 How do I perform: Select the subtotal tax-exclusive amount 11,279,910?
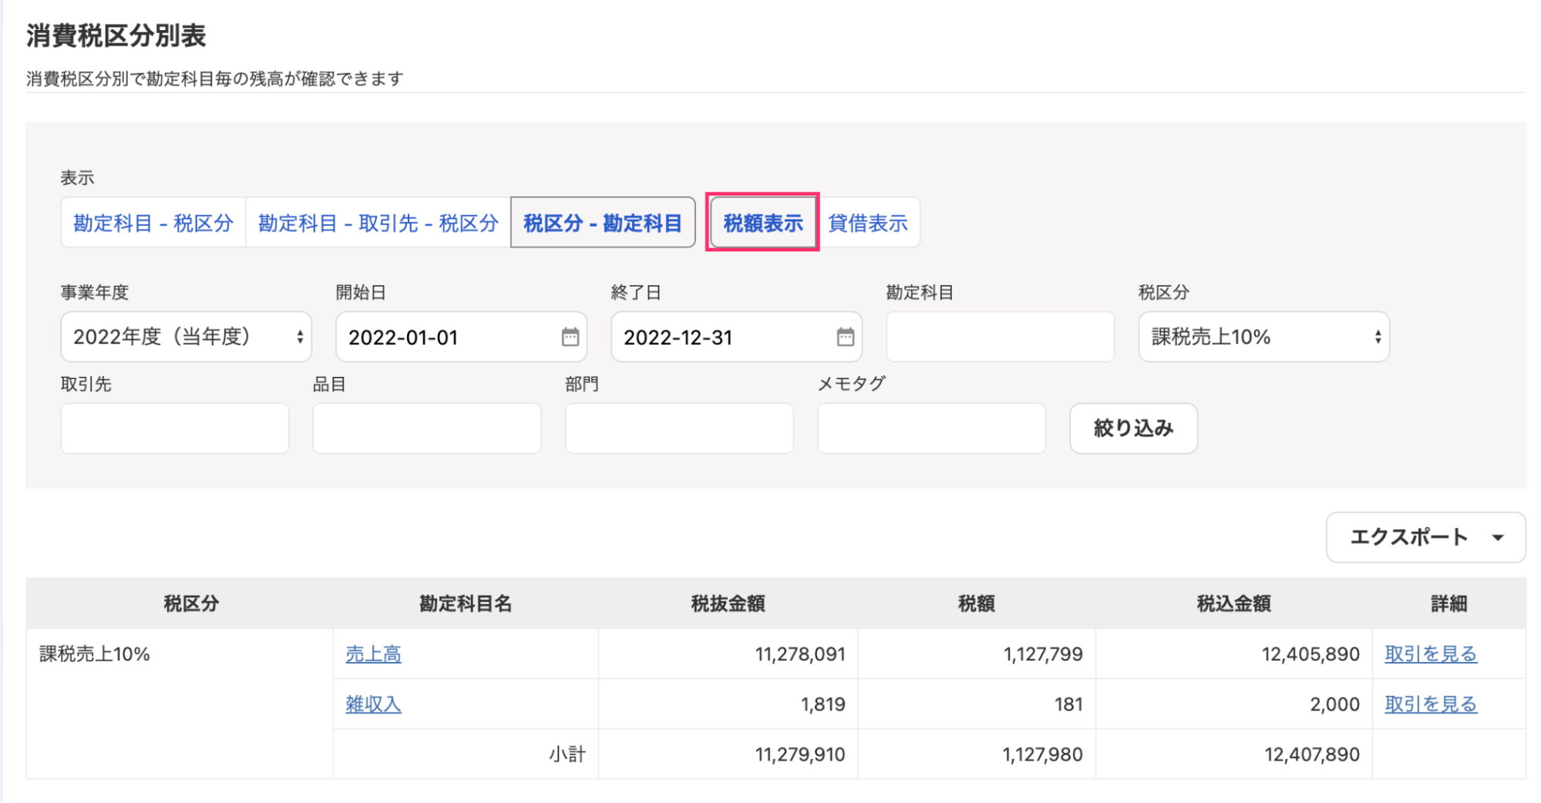[800, 754]
